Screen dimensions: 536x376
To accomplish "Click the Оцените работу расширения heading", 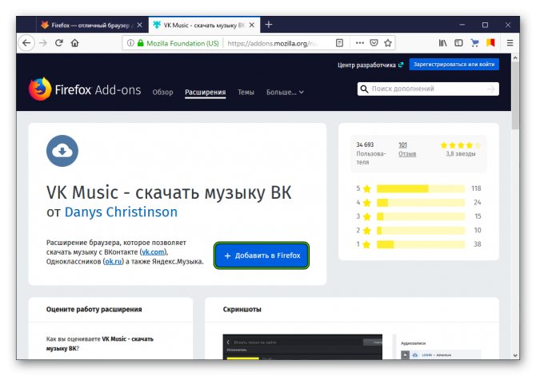I will [94, 310].
